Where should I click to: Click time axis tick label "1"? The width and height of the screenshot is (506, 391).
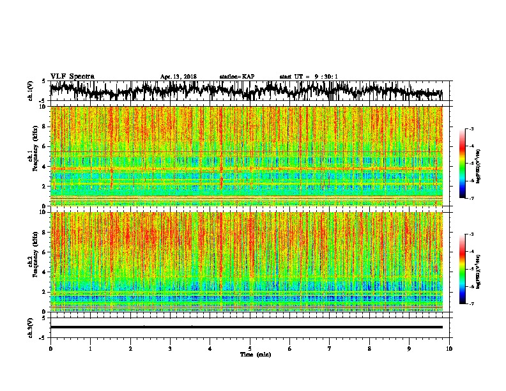90,348
